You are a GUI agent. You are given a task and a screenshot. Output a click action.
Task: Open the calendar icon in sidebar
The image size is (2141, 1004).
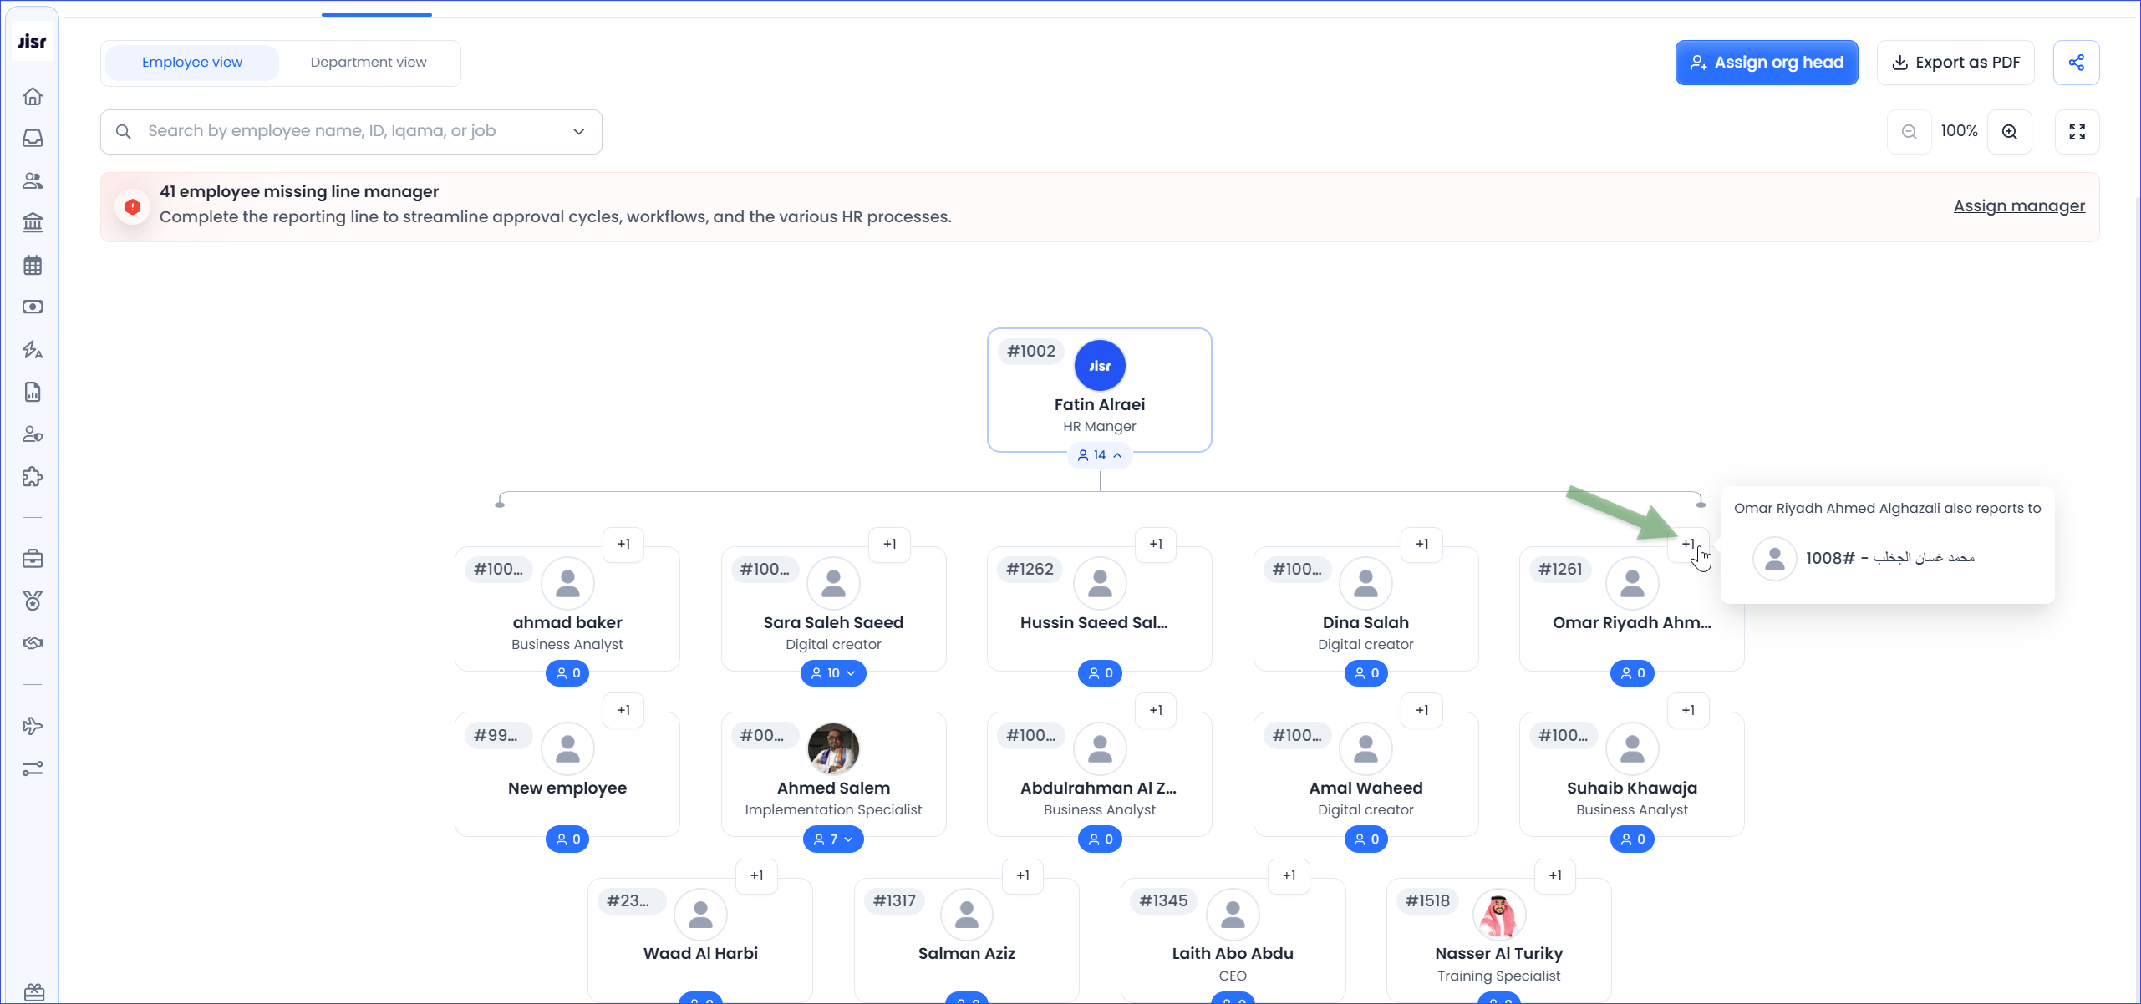[x=33, y=266]
